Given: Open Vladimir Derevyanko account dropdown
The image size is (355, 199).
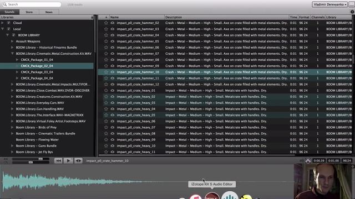Looking at the screenshot, I should (329, 4).
